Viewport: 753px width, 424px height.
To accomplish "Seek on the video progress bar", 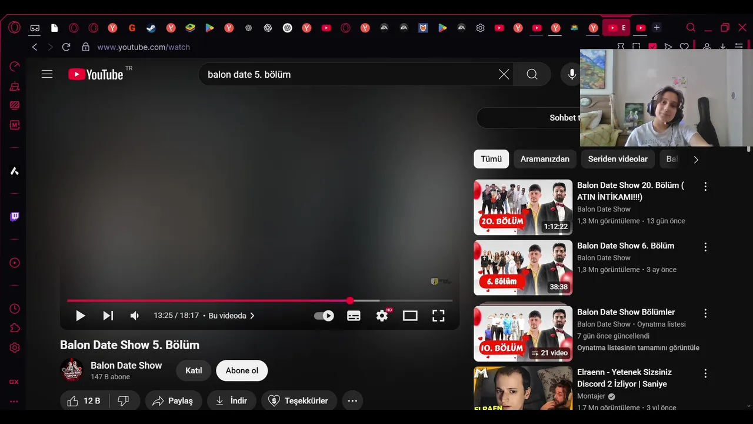I will pyautogui.click(x=259, y=300).
